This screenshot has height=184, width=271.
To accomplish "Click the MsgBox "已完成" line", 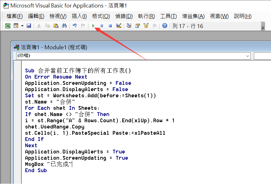I will 48,164.
